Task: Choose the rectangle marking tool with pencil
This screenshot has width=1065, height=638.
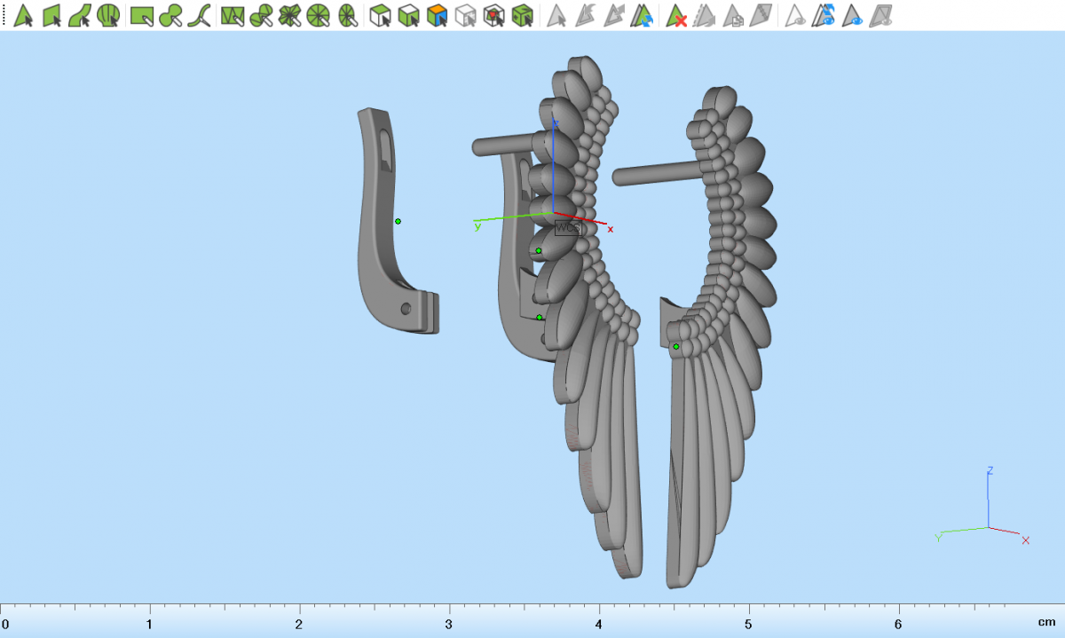Action: click(x=142, y=15)
